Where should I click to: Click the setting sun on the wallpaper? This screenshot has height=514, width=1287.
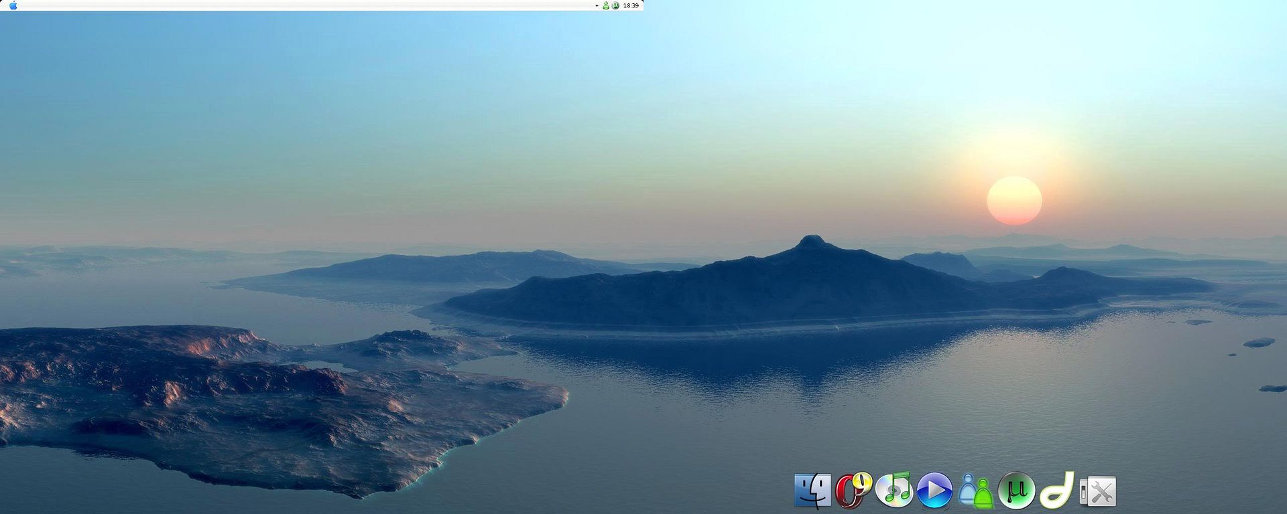(x=1014, y=200)
